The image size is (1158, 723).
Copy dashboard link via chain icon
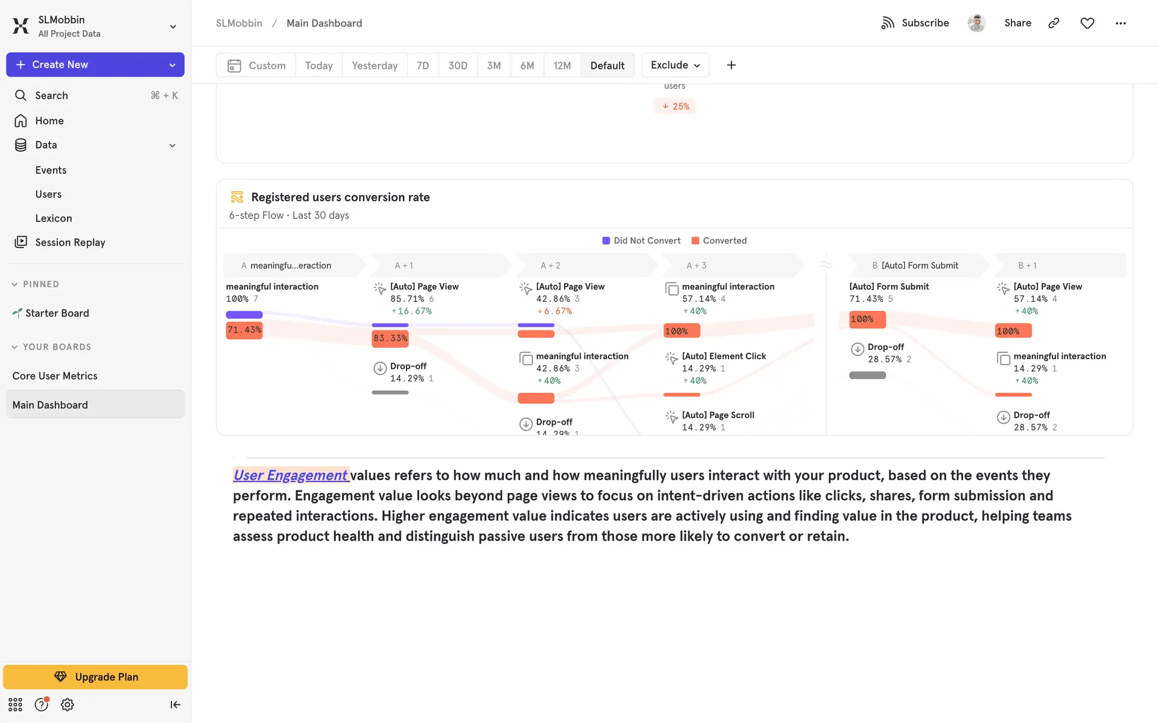click(1054, 23)
